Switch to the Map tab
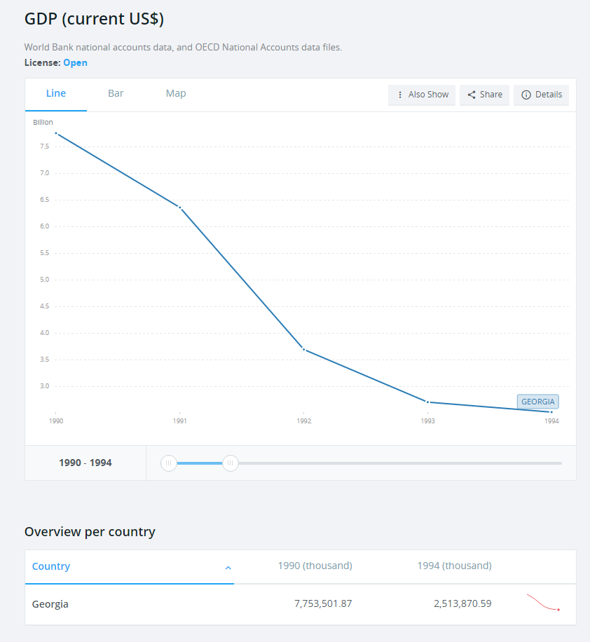590x642 pixels. [x=176, y=93]
